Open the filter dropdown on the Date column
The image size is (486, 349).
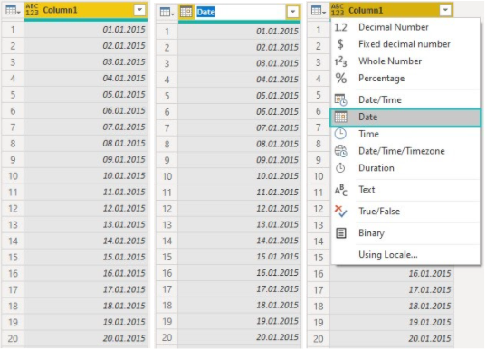(x=292, y=12)
